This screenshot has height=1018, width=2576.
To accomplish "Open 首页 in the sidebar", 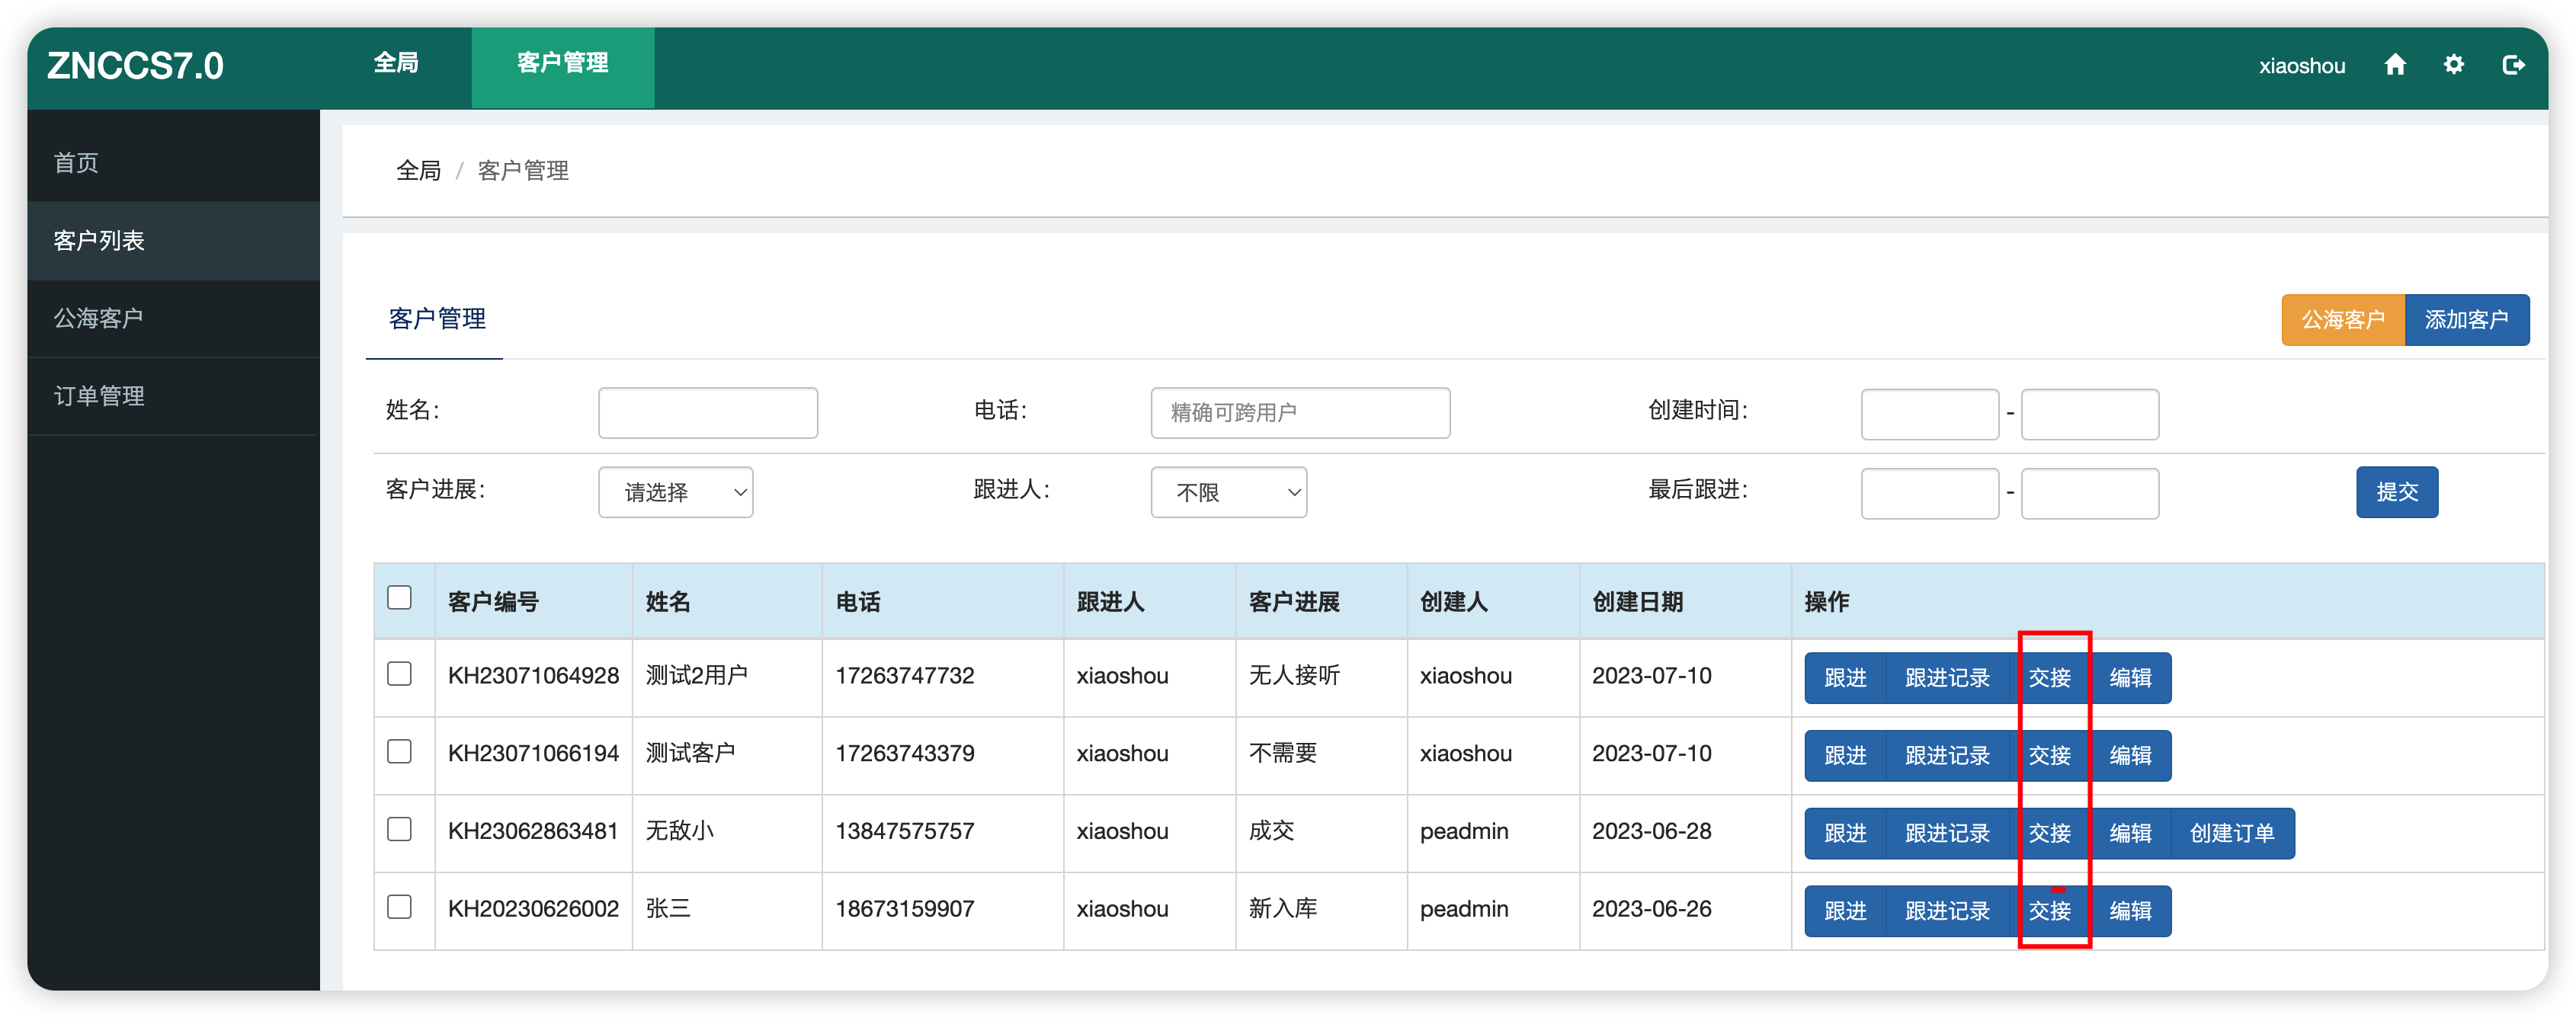I will [x=174, y=163].
